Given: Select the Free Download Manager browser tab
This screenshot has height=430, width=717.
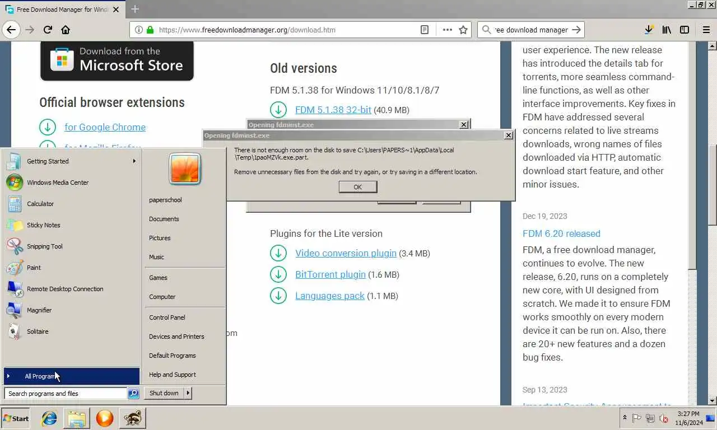Looking at the screenshot, I should (x=62, y=10).
